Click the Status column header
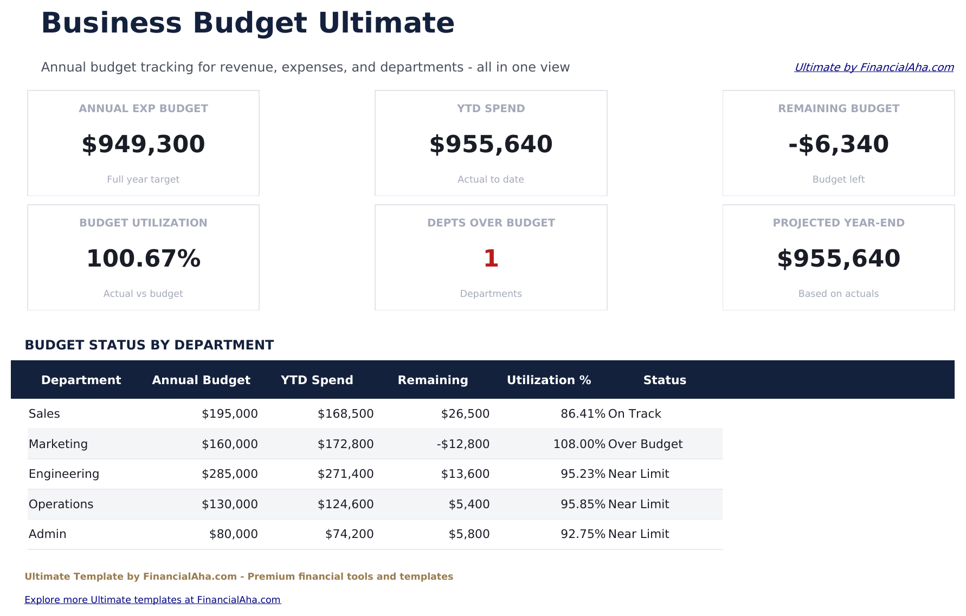This screenshot has width=966, height=616. click(665, 380)
